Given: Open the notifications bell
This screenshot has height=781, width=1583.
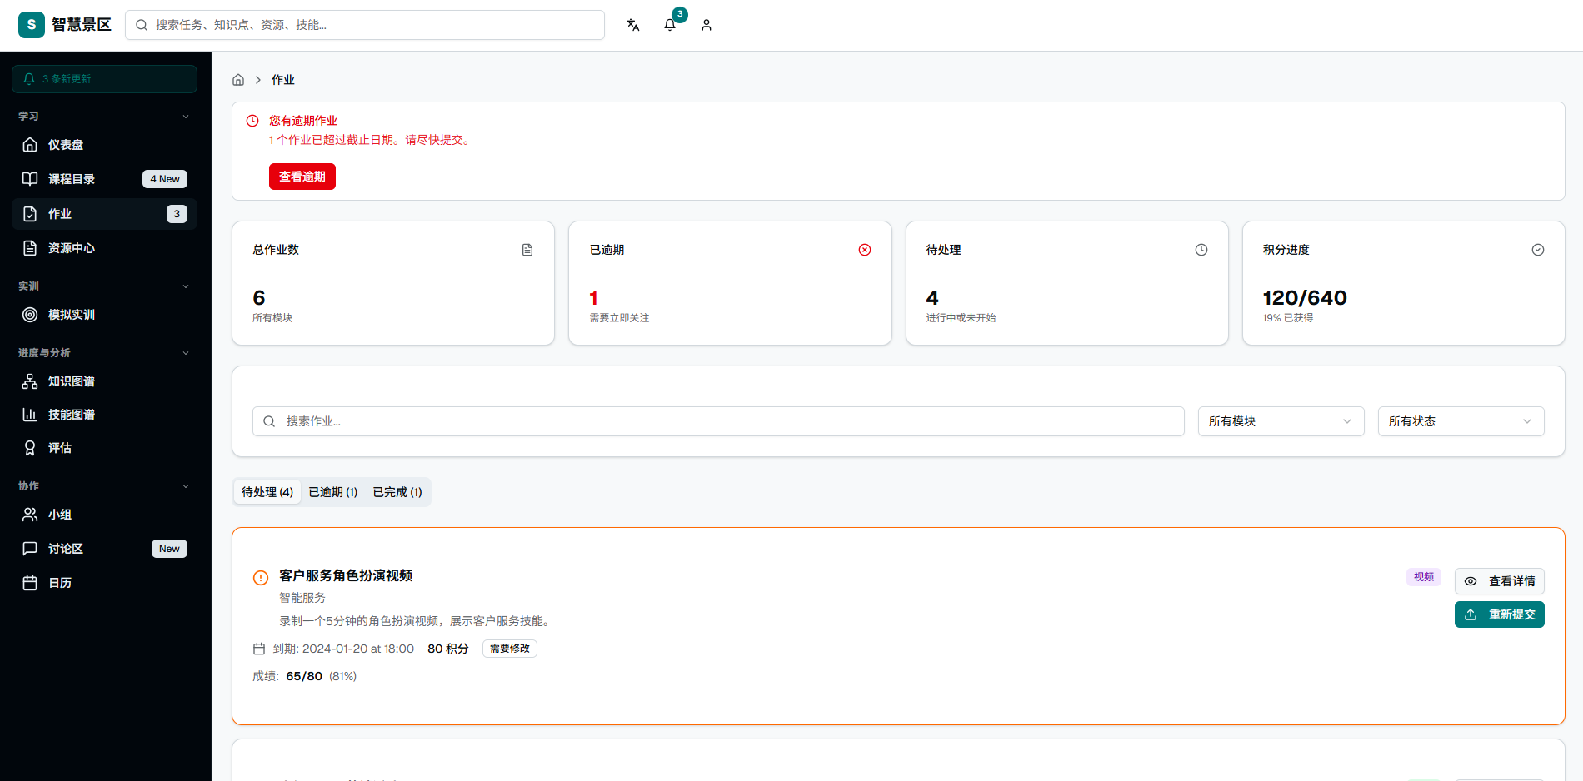Looking at the screenshot, I should pos(670,25).
